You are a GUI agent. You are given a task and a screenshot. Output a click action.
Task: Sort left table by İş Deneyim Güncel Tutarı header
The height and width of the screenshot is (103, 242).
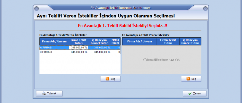[x=99, y=41]
